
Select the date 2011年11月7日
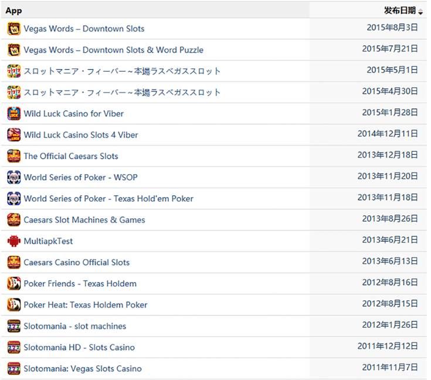[390, 367]
